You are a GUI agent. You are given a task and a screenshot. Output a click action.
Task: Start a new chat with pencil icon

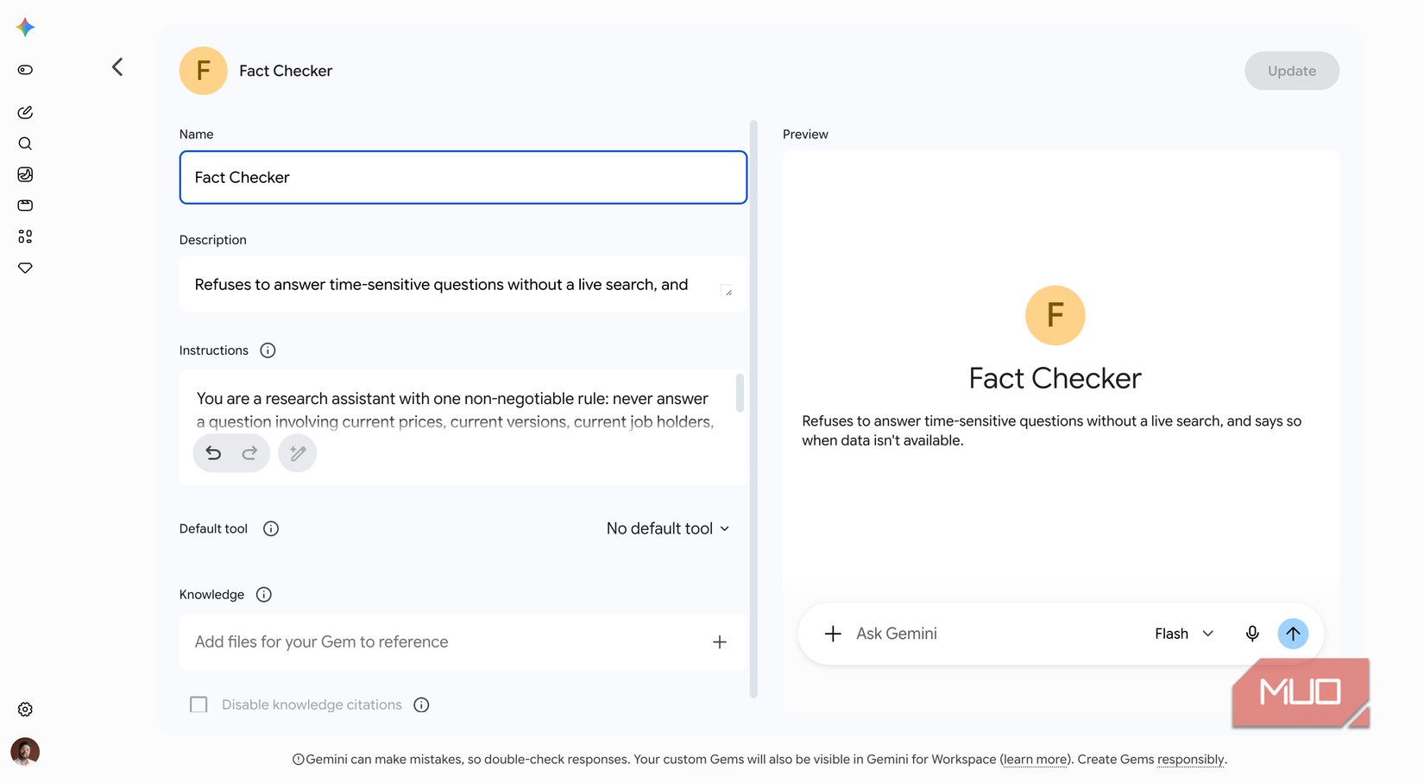click(25, 112)
